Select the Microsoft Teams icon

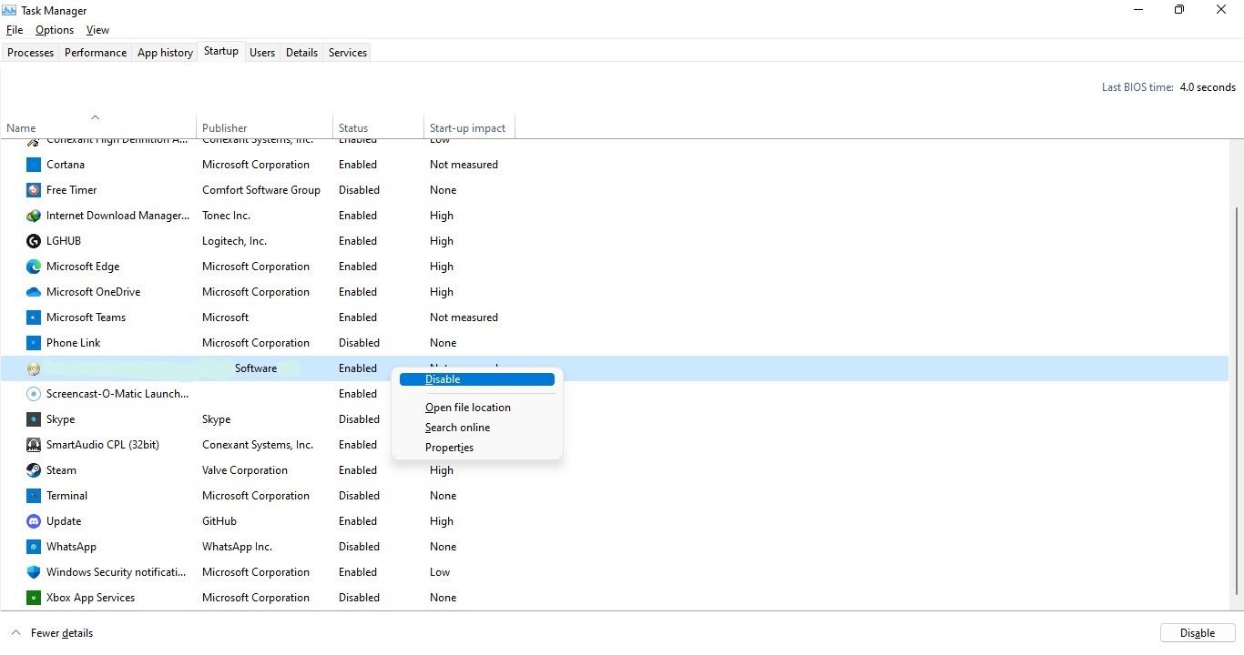pos(34,317)
